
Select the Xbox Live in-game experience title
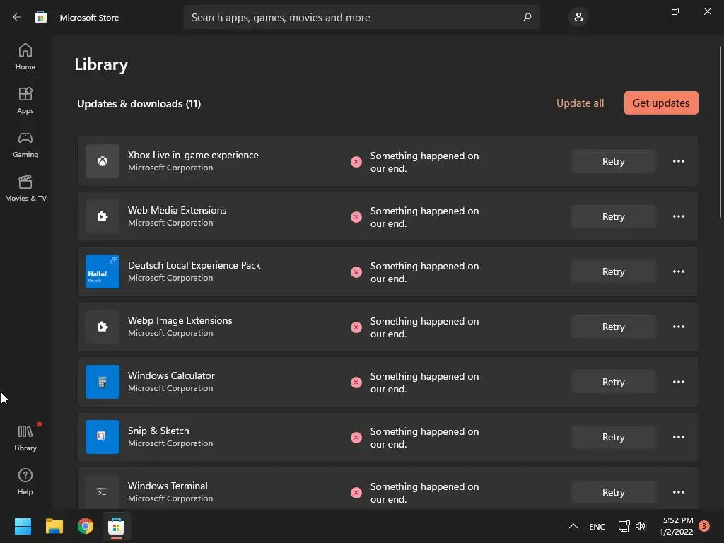click(193, 155)
